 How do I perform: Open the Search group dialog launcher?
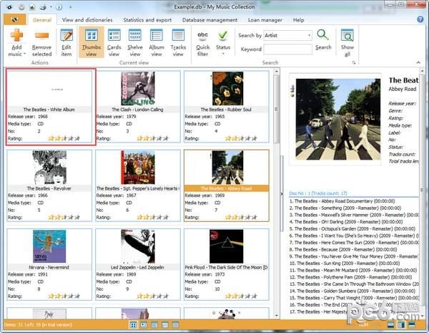[x=353, y=63]
